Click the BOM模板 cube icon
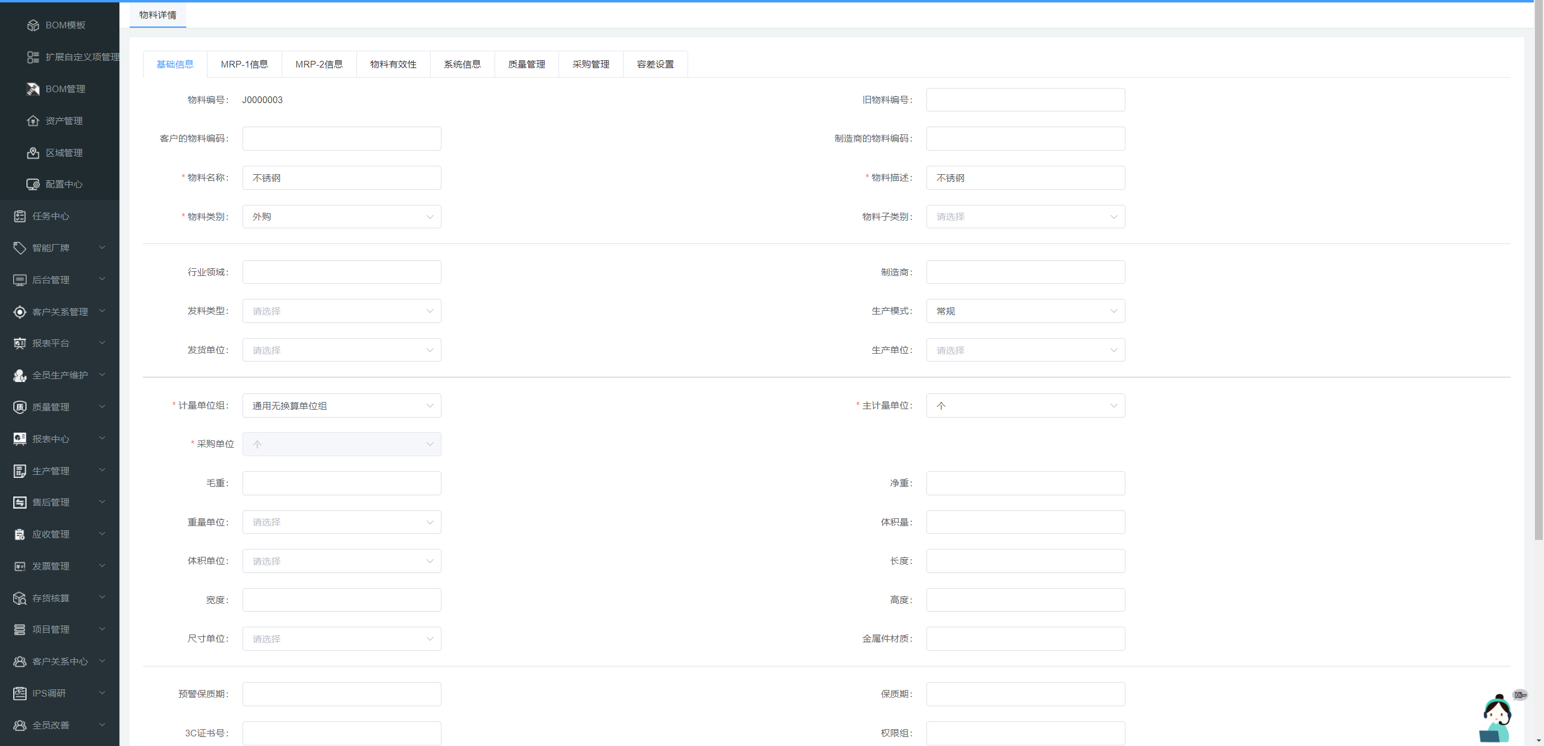Viewport: 1544px width, 746px height. (x=33, y=25)
